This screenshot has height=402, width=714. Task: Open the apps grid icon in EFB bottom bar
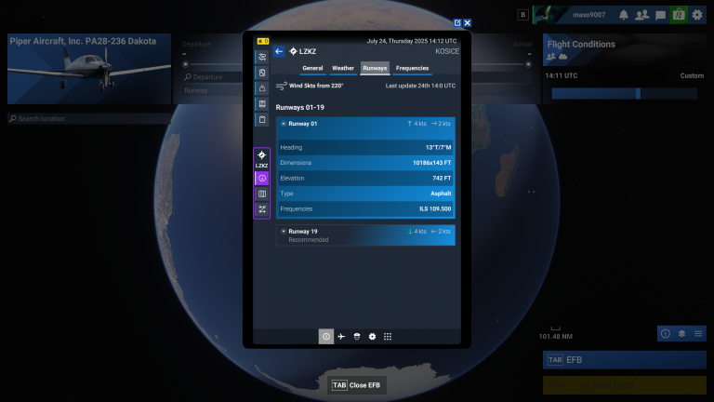(x=388, y=336)
